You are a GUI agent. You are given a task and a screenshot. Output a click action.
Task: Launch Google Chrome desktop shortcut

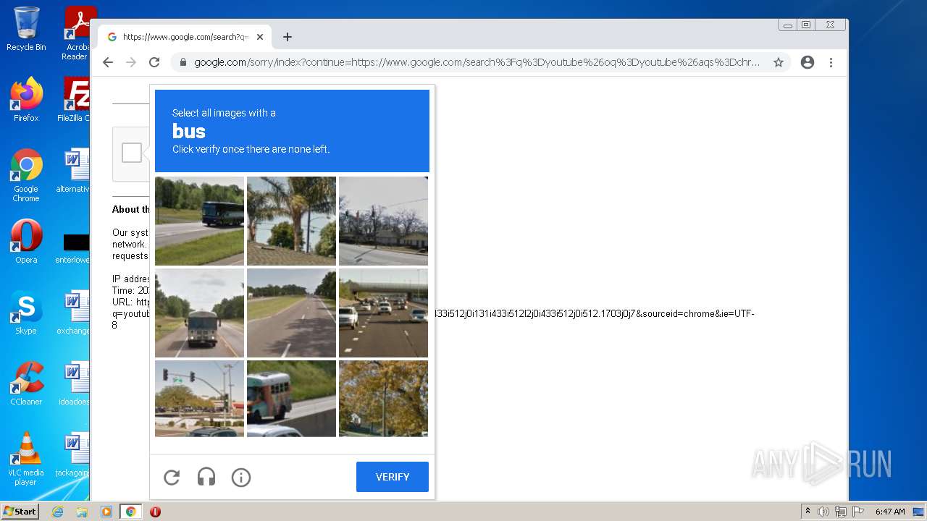pos(26,176)
